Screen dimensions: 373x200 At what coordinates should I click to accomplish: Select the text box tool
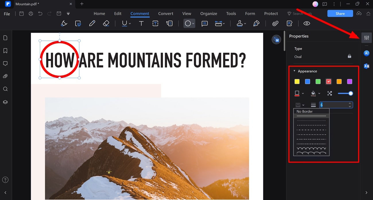[x=155, y=23]
